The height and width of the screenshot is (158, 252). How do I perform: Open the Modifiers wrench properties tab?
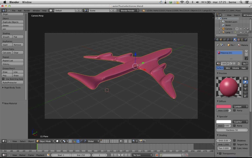click(x=228, y=40)
